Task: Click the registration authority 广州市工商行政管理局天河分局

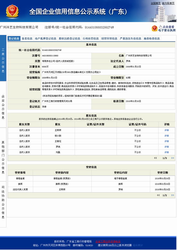Action: (57, 101)
